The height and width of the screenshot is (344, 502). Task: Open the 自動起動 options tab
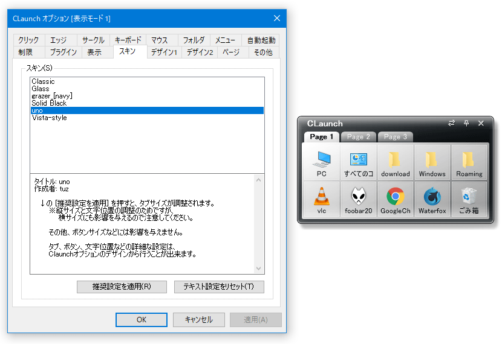point(261,40)
